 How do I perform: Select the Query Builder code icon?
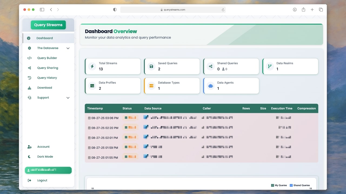[x=29, y=58]
